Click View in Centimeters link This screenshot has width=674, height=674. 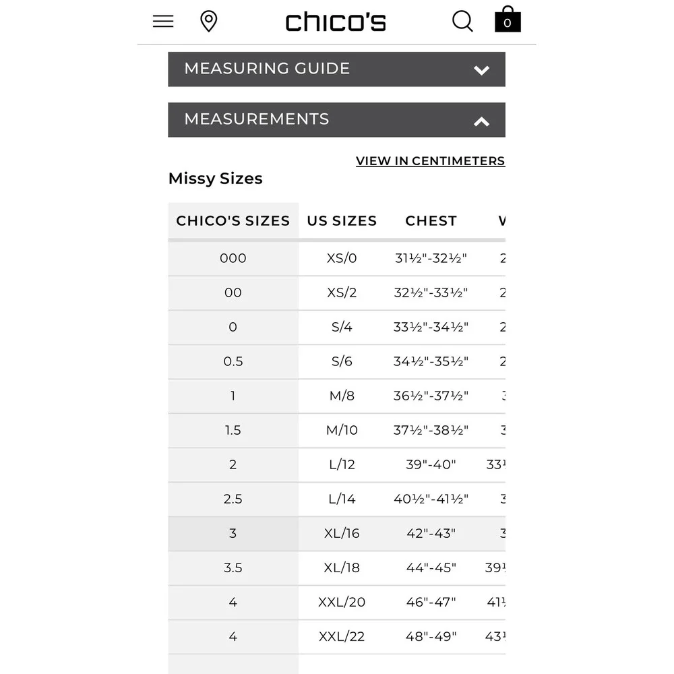tap(430, 161)
